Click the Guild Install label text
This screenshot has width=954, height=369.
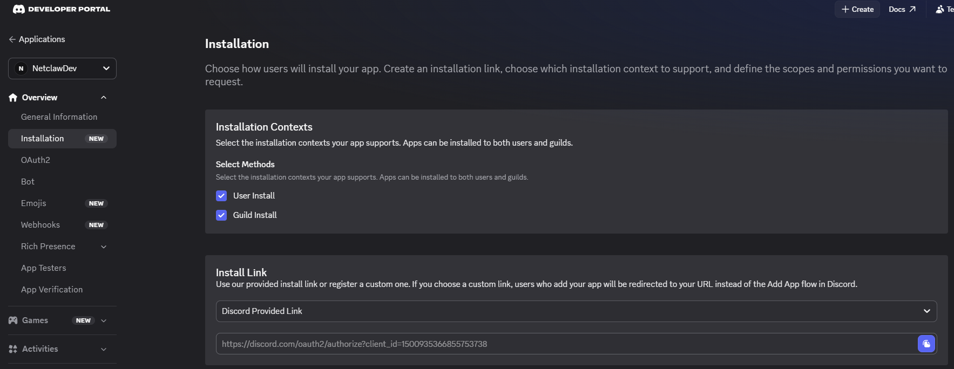[x=255, y=215]
